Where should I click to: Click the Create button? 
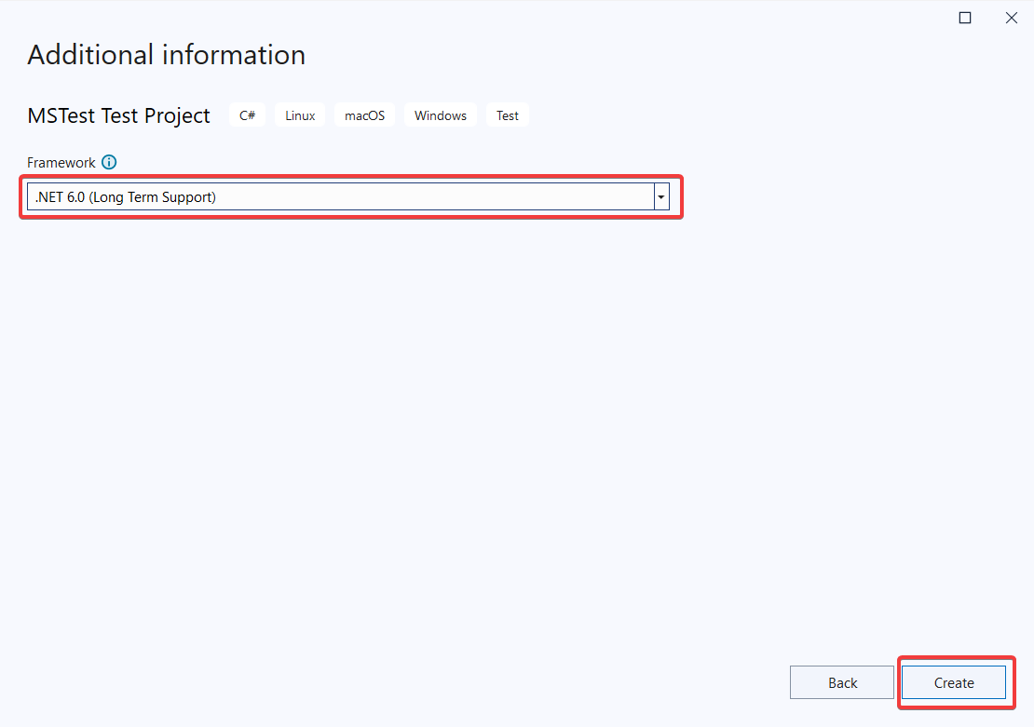[x=953, y=682]
